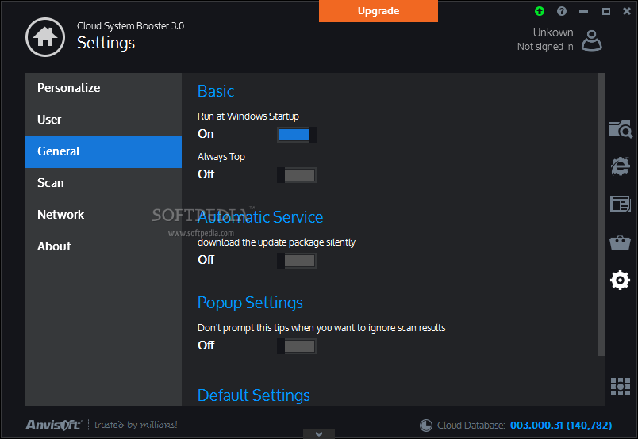638x439 pixels.
Task: Select the General settings section
Action: coord(103,151)
